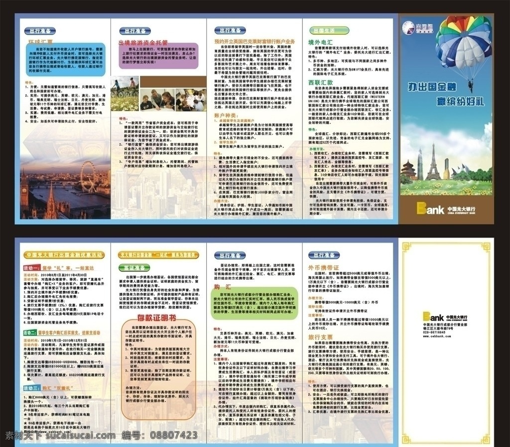Viewport: 510px width, 447px height.
Task: Click the 账户种类 subheading
Action: (x=226, y=115)
